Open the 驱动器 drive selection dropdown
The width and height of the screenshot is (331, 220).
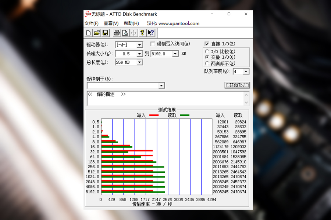pos(140,44)
